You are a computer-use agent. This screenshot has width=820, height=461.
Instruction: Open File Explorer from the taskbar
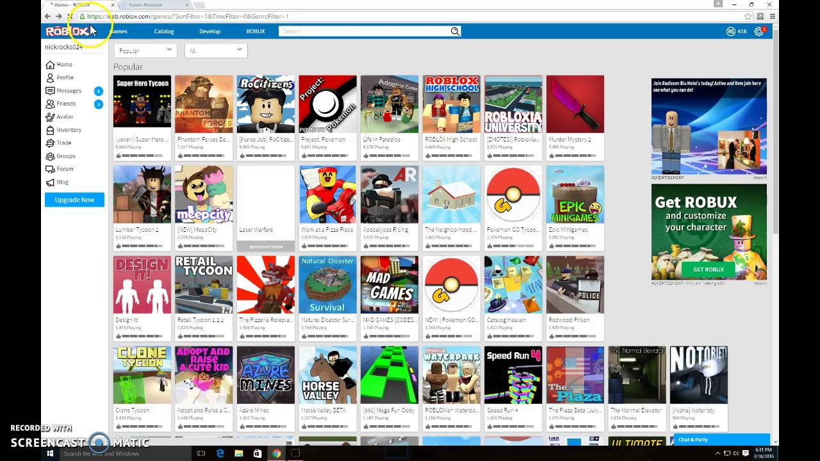coord(238,453)
